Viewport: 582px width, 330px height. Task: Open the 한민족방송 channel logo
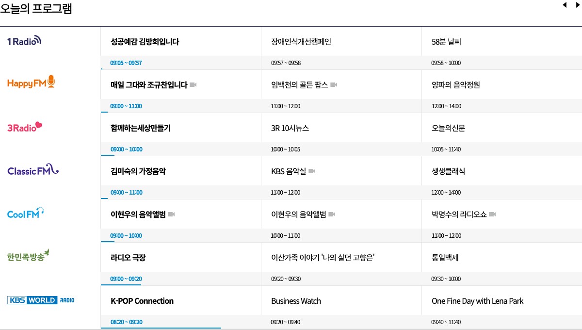(28, 256)
